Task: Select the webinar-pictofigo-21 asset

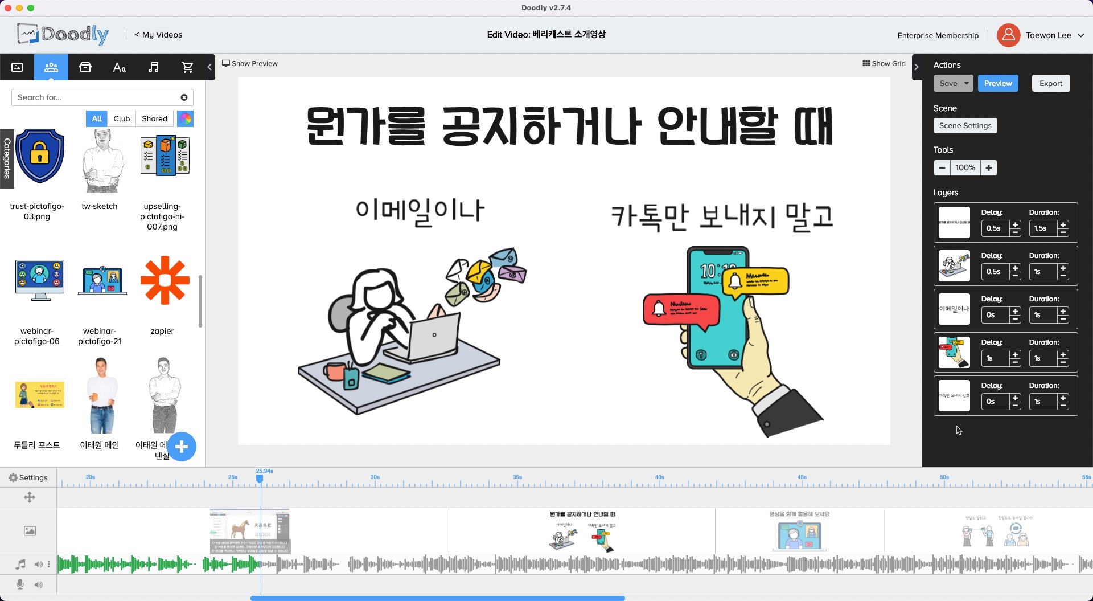Action: [102, 280]
